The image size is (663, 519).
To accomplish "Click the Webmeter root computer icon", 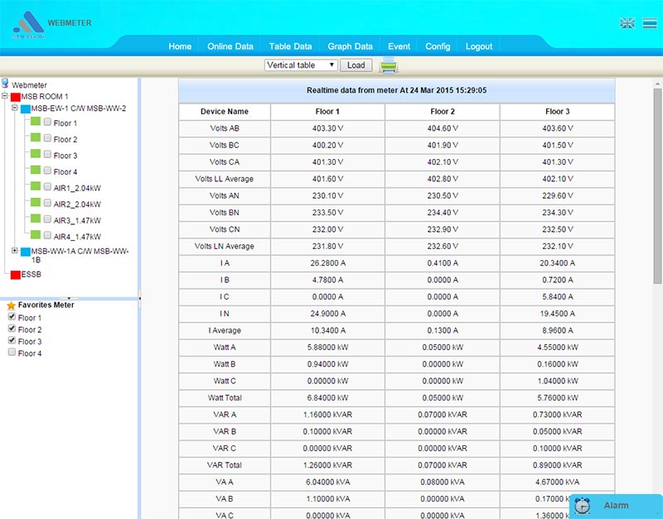I will pos(5,84).
